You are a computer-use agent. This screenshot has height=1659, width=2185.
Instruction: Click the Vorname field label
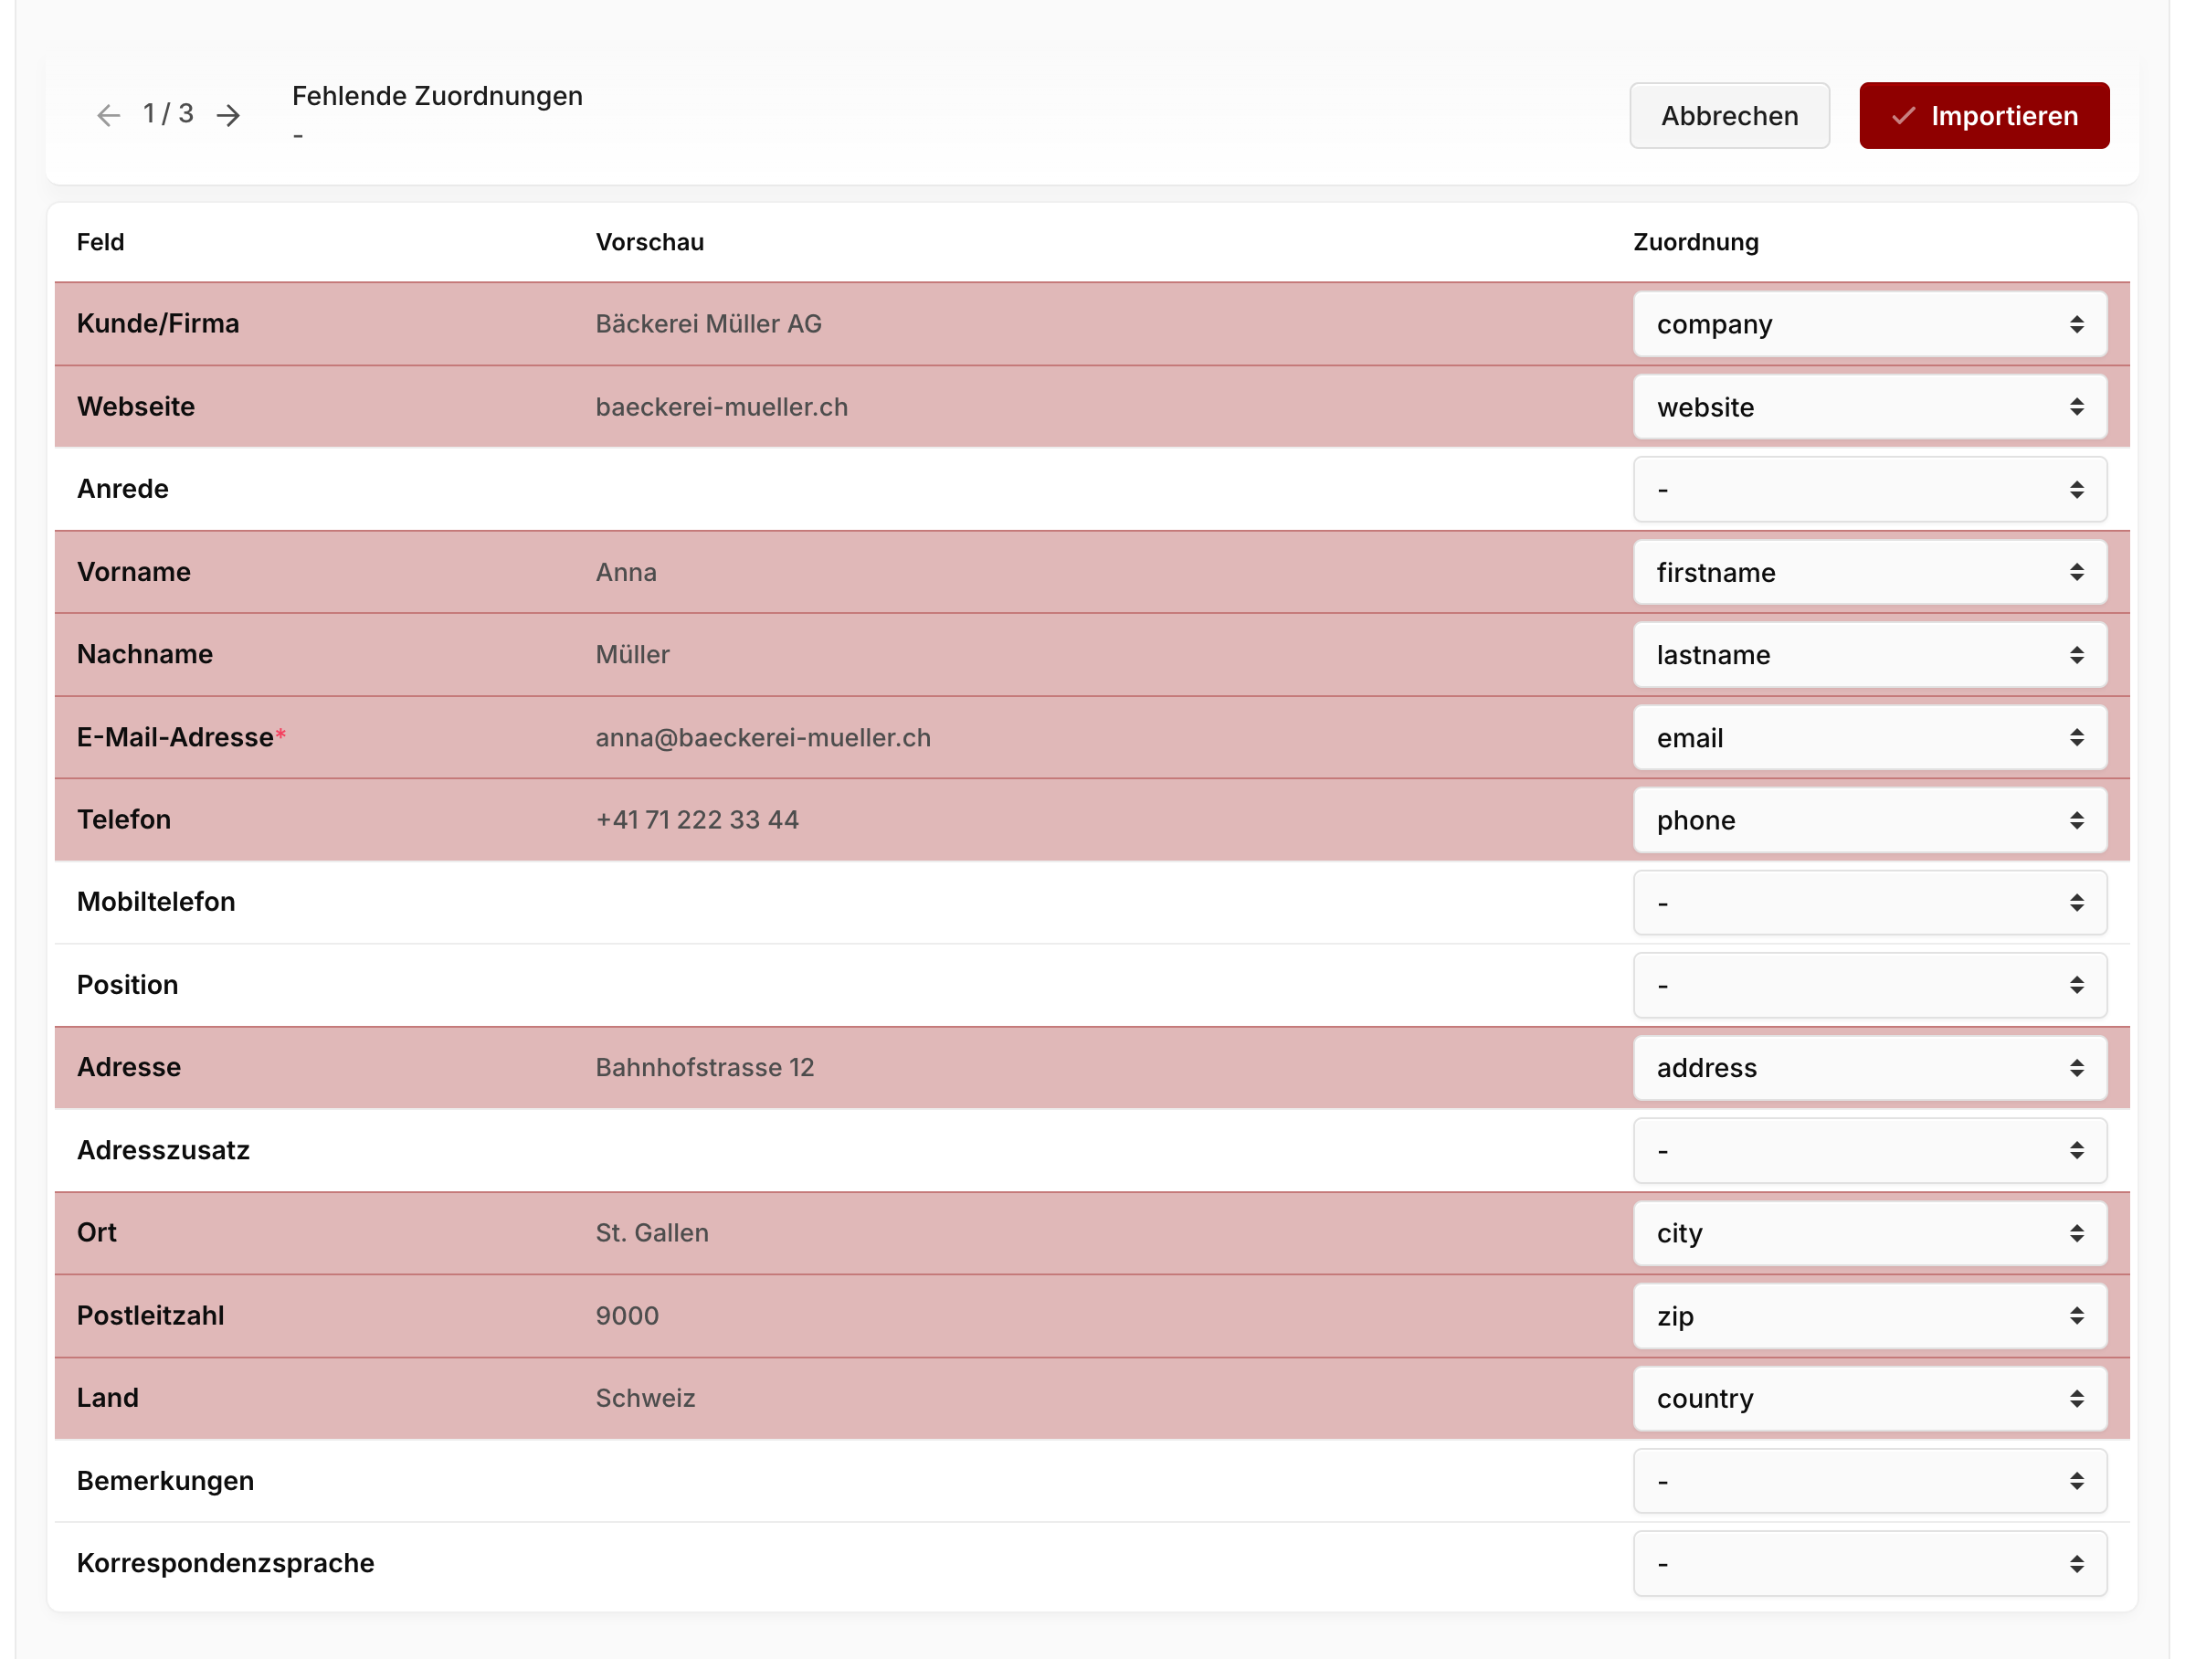[133, 572]
